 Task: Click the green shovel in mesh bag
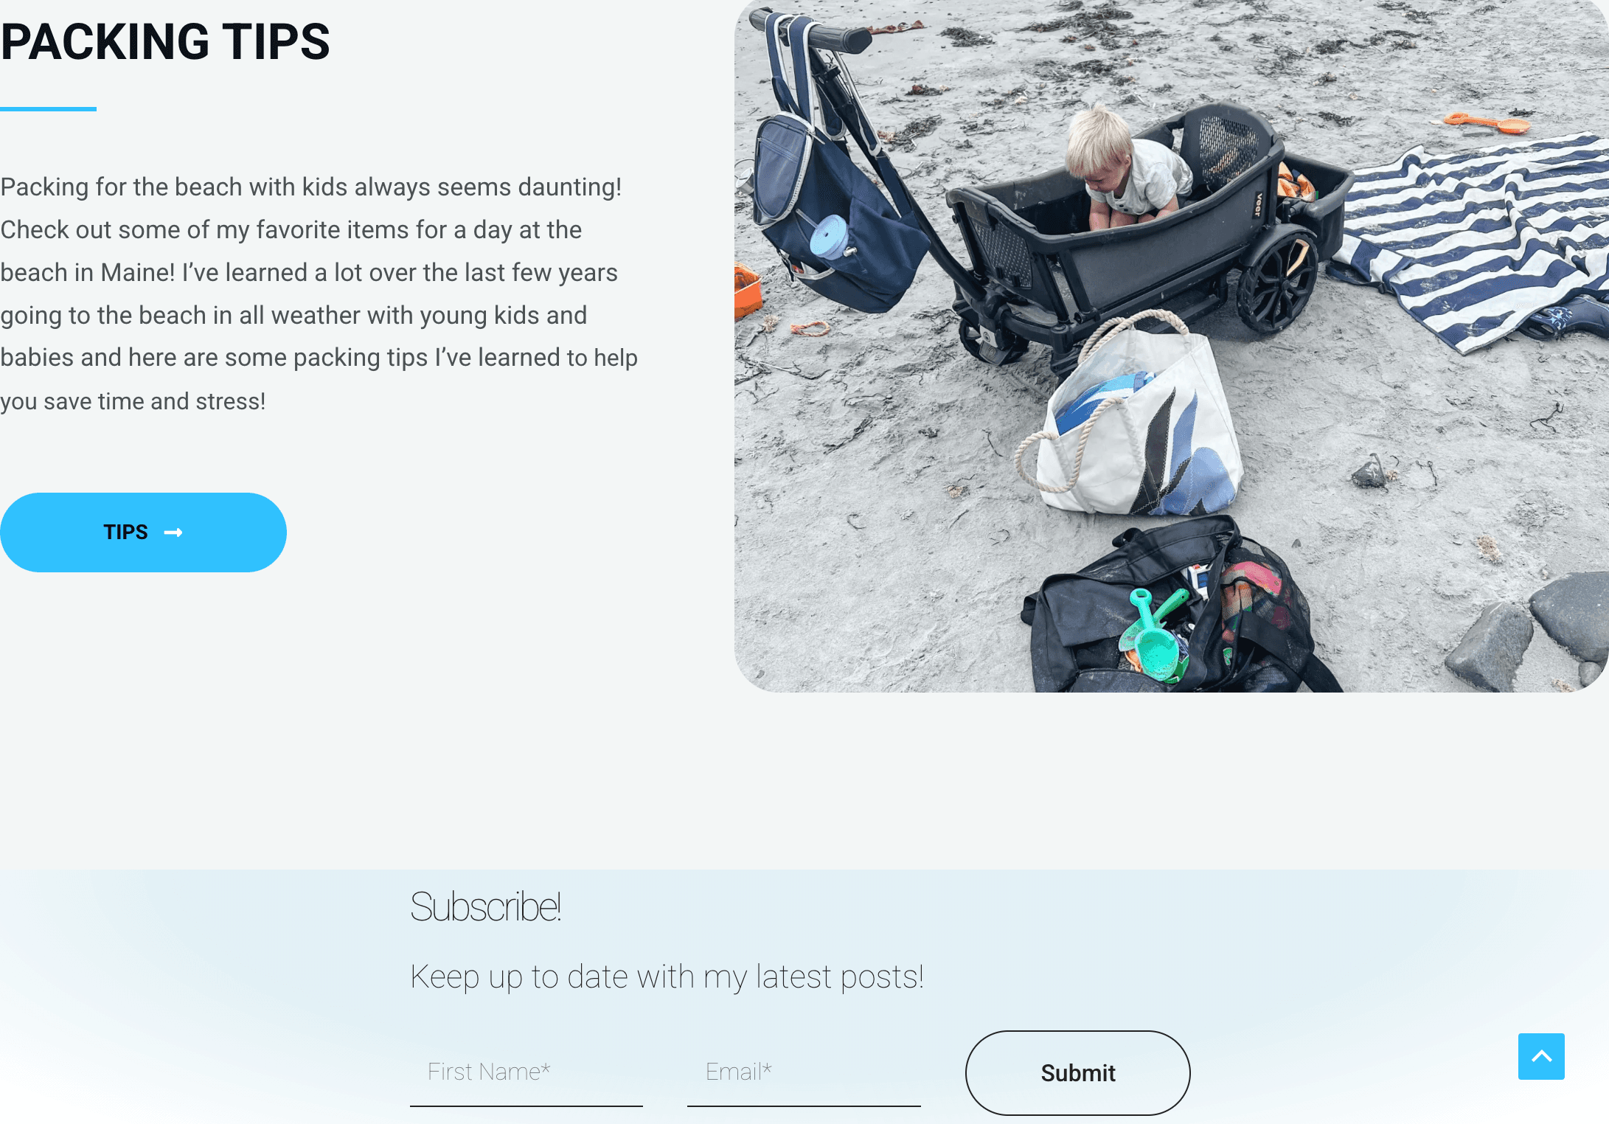point(1152,634)
